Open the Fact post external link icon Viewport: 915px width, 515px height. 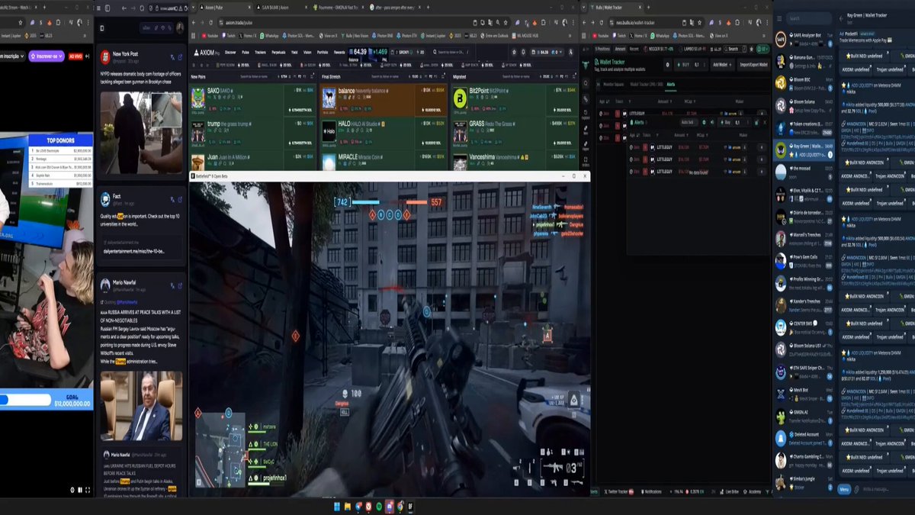tap(180, 201)
